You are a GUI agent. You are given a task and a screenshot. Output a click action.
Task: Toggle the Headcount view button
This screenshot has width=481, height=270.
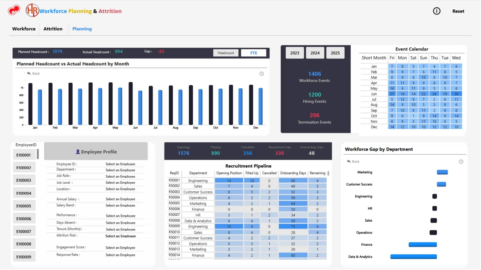226,53
